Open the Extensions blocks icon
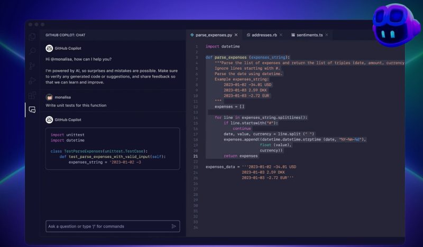This screenshot has width=423, height=247. pyautogui.click(x=32, y=95)
